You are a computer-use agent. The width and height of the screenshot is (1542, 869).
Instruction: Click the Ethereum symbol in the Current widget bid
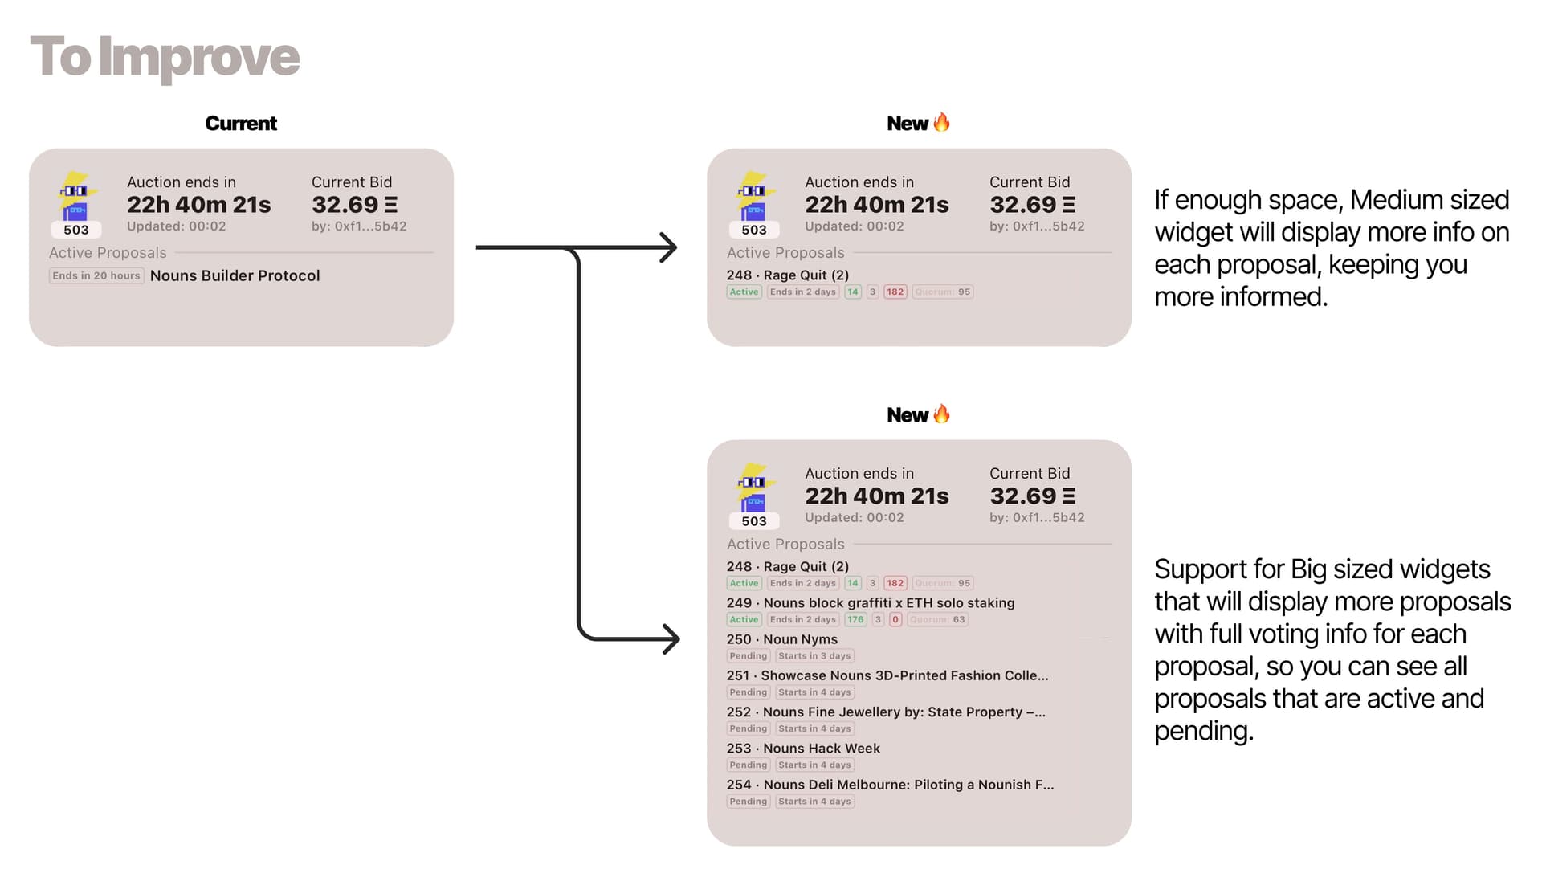pyautogui.click(x=391, y=205)
